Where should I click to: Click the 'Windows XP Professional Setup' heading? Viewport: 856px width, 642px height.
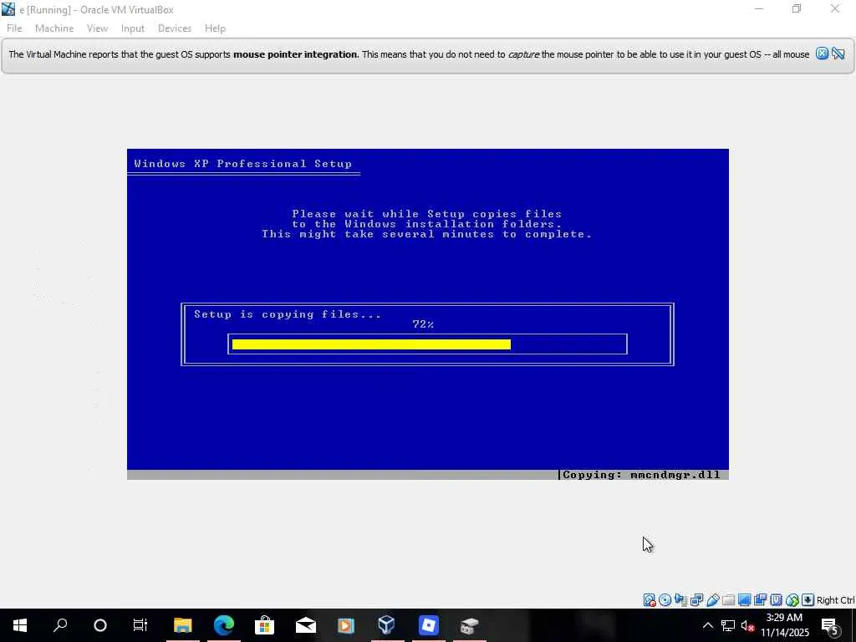pyautogui.click(x=243, y=164)
